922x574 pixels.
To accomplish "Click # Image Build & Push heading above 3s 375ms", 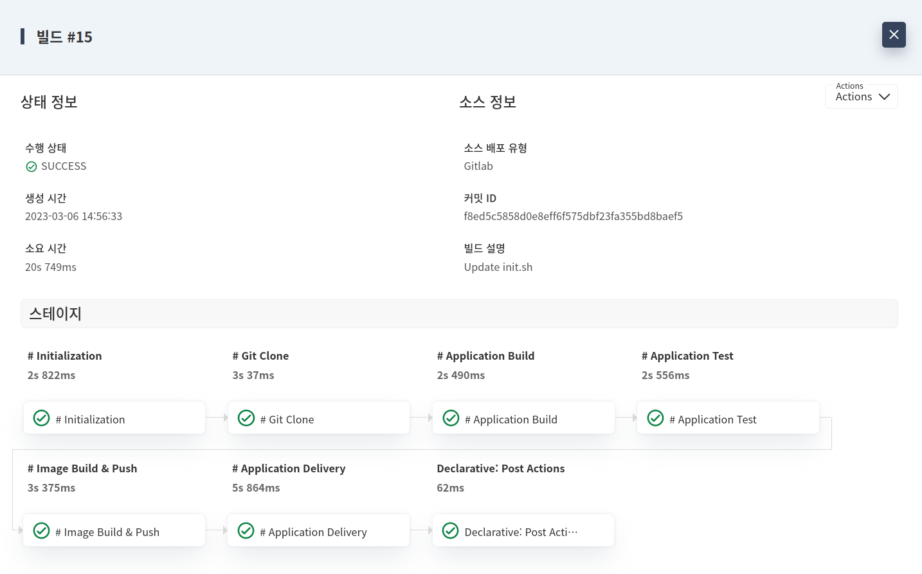I will 82,468.
